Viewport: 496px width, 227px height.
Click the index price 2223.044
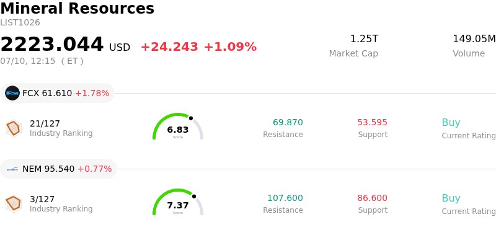tap(52, 44)
